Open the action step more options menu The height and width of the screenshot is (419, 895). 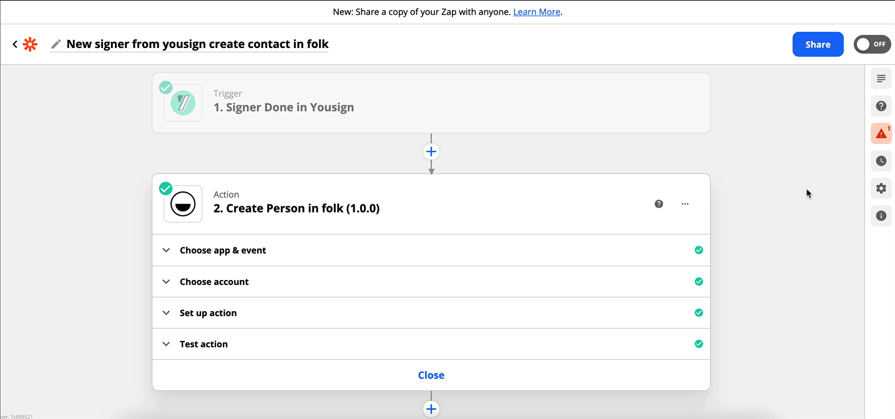pos(685,204)
